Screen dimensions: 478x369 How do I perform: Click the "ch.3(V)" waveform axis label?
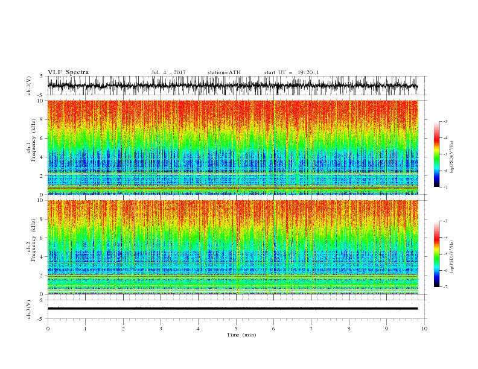[29, 309]
